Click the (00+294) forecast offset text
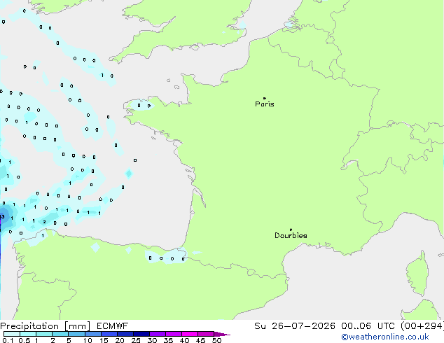Image resolution: width=444 pixels, height=343 pixels. pyautogui.click(x=422, y=326)
